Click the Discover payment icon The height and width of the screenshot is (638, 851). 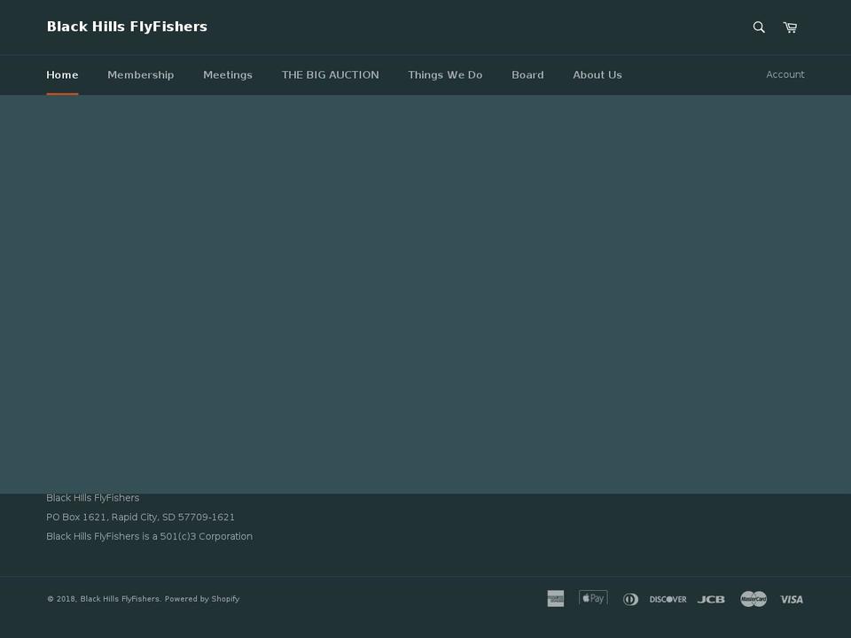coord(668,600)
